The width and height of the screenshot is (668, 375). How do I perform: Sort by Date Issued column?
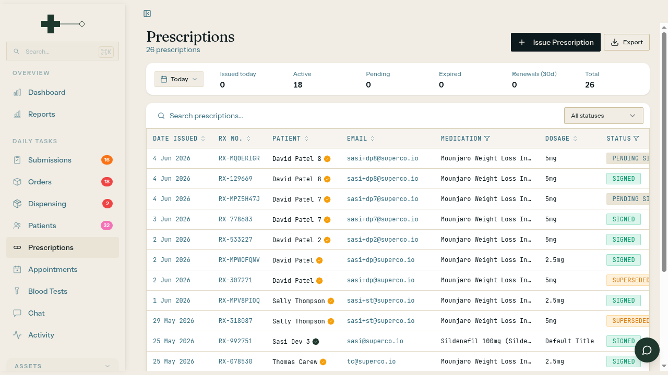[x=179, y=139]
